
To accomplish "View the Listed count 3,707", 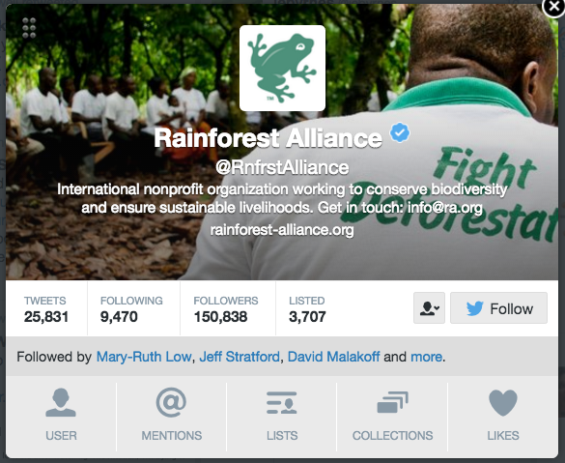I will pos(307,317).
